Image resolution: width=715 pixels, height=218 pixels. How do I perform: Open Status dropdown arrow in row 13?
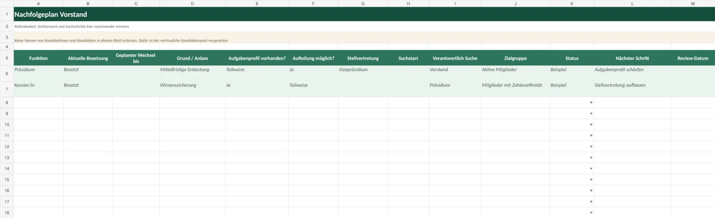click(591, 157)
